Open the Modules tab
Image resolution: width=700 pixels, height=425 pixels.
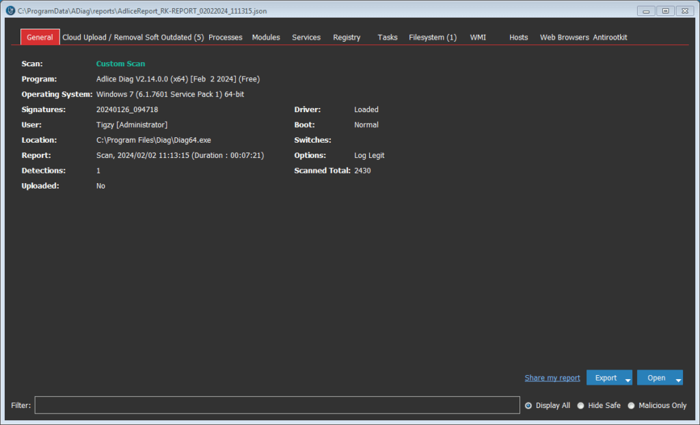266,38
